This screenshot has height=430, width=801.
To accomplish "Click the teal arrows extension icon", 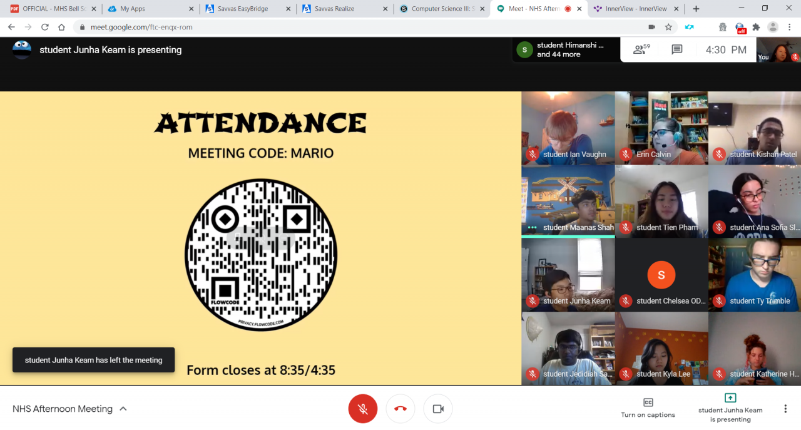I will (x=689, y=27).
